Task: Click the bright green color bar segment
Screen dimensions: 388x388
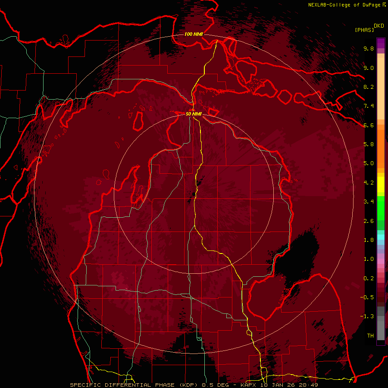Action: [x=381, y=208]
